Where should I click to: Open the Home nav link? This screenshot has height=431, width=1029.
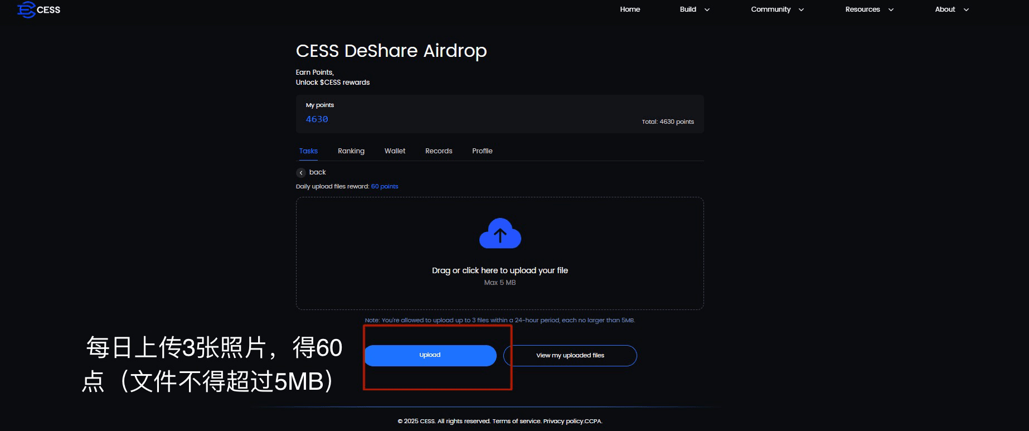coord(630,9)
